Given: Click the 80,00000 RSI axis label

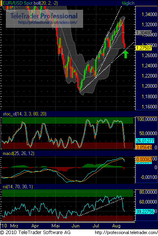Looking at the screenshot, I should point(148,192).
